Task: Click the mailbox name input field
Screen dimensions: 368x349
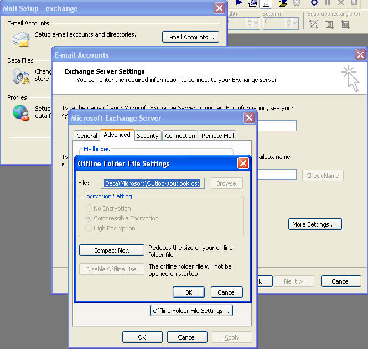Action: click(277, 174)
